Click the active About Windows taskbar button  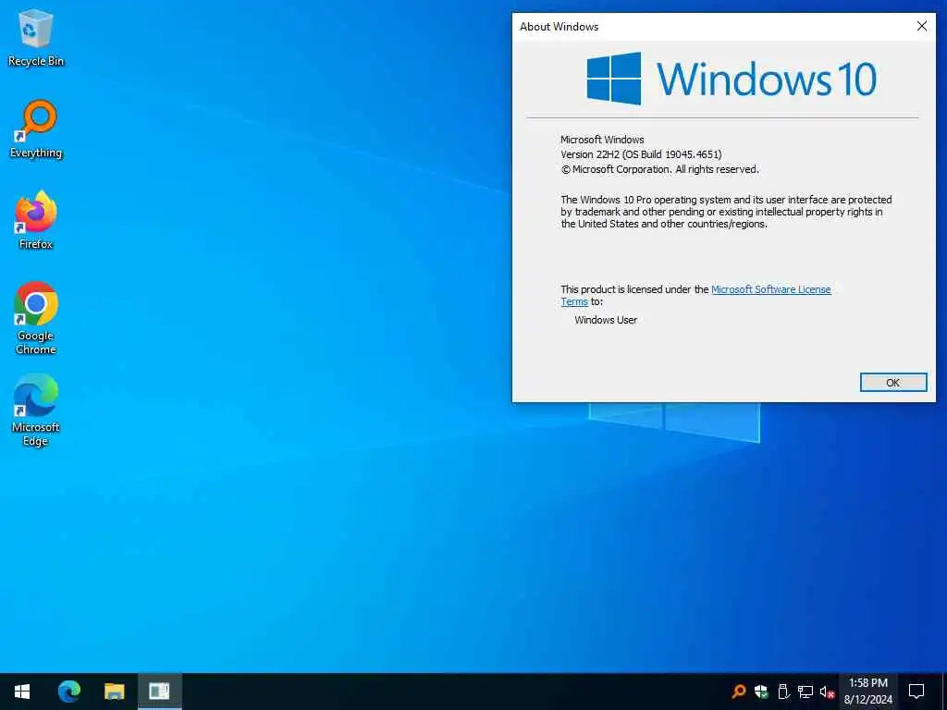159,692
